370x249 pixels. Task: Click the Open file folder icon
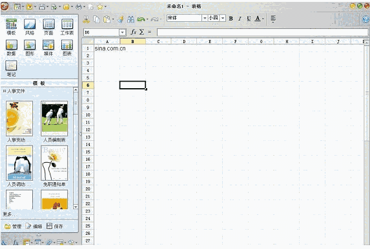tap(30, 7)
